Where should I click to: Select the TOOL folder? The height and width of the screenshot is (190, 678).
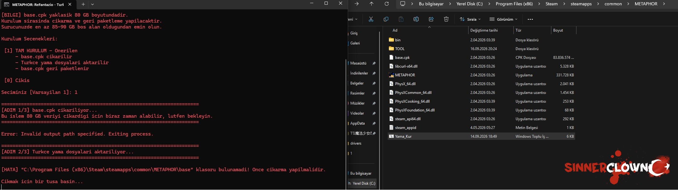[x=481, y=49]
